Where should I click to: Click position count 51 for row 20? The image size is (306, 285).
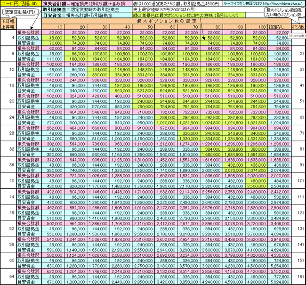click(x=298, y=101)
